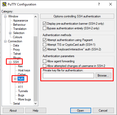The width and height of the screenshot is (117, 115).
Task: Click the question mark help icon
Action: coord(99,4)
